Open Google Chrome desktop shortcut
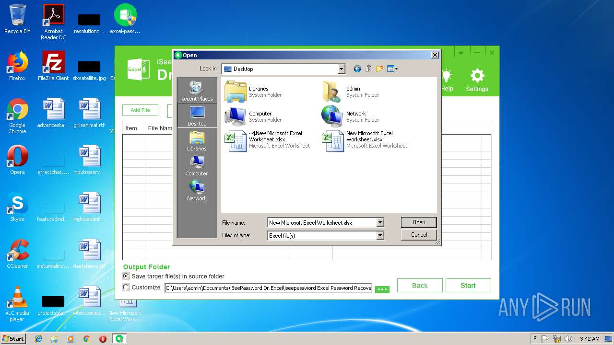614x345 pixels. tap(17, 116)
